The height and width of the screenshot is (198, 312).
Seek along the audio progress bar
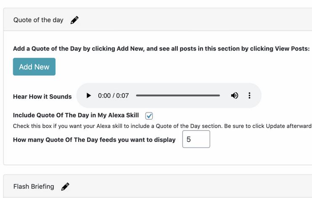point(178,96)
